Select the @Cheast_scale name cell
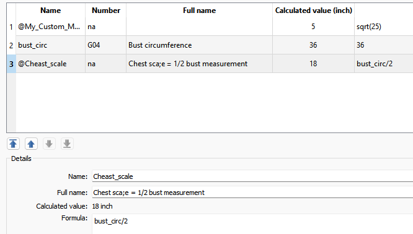The image size is (413, 234). tap(51, 64)
